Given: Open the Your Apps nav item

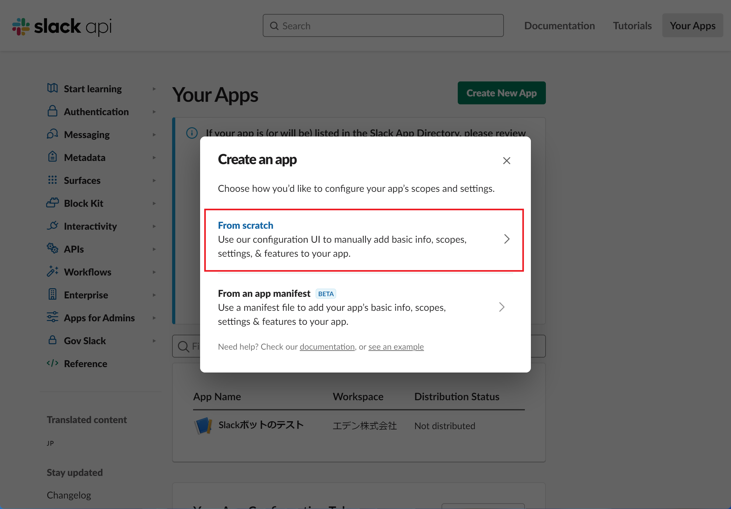Looking at the screenshot, I should pyautogui.click(x=693, y=25).
